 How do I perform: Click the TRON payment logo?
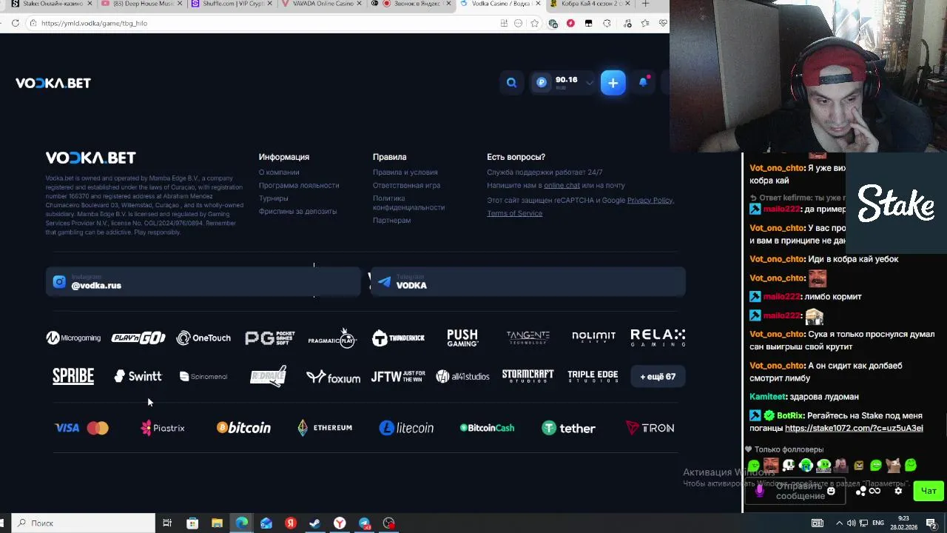pyautogui.click(x=650, y=428)
